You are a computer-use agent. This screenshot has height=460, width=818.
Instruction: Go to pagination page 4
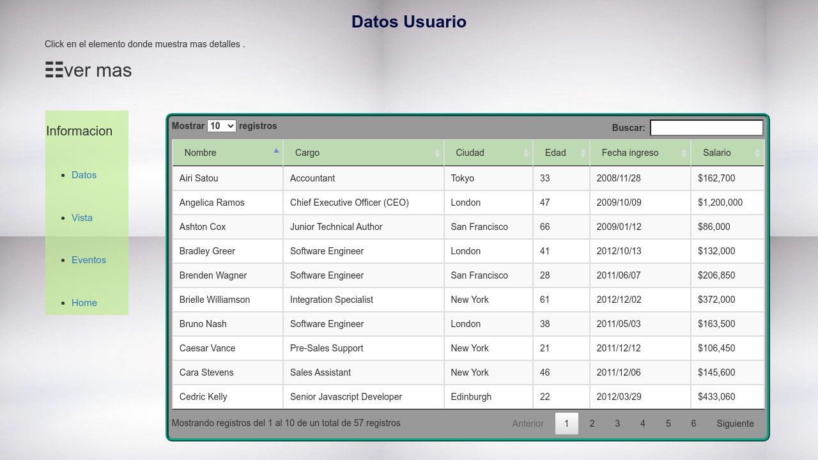tap(643, 424)
